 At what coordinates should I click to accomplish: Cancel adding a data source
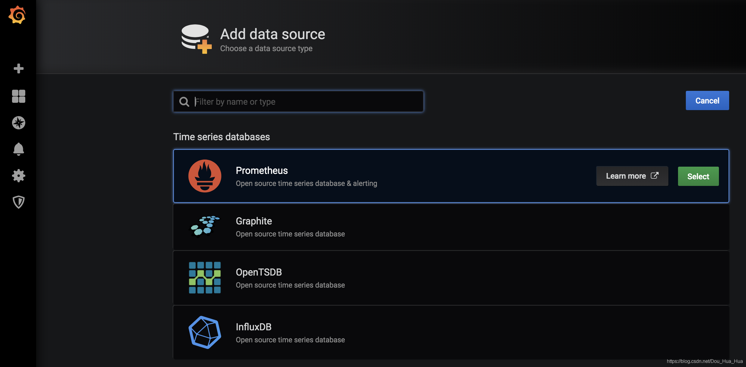pyautogui.click(x=707, y=100)
